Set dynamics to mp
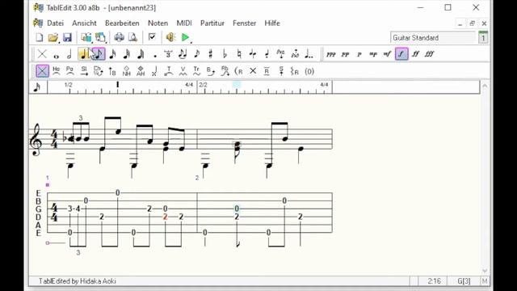 coord(373,54)
